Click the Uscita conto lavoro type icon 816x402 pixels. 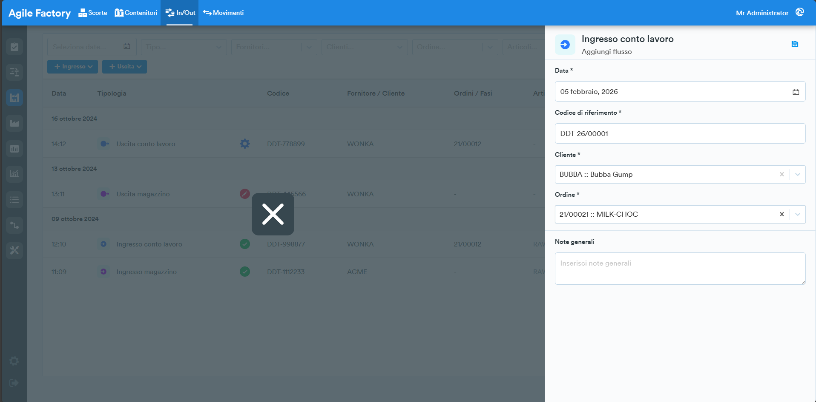pyautogui.click(x=104, y=144)
